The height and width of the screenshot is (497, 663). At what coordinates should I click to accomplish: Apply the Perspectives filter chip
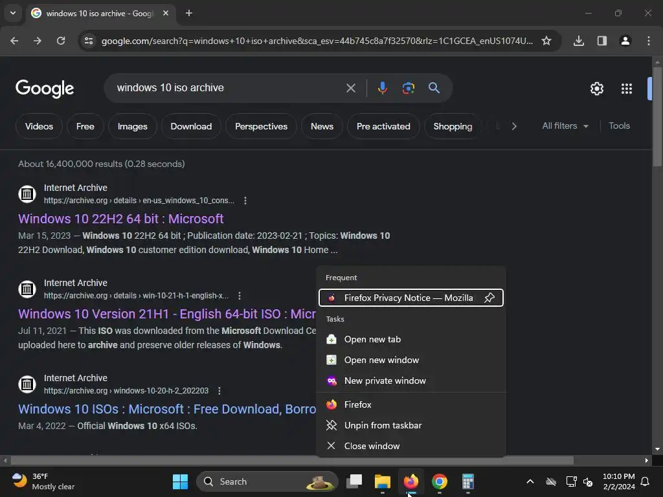(x=261, y=126)
